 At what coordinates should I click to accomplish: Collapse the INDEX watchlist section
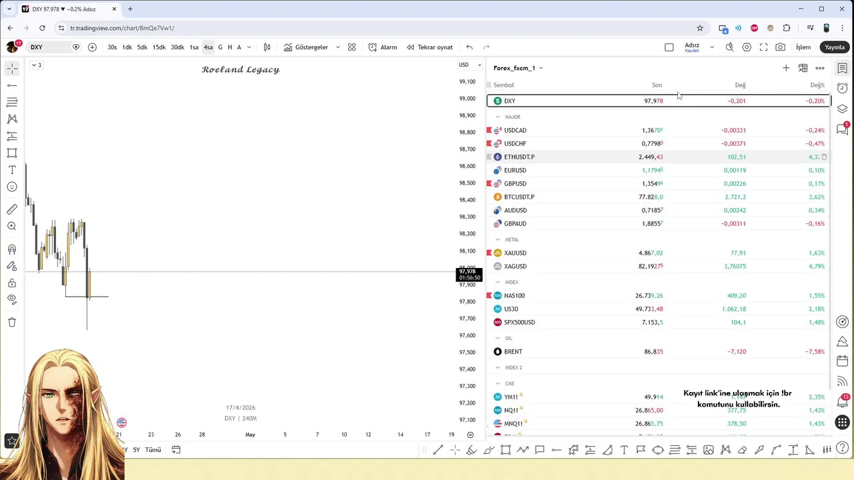pos(498,282)
